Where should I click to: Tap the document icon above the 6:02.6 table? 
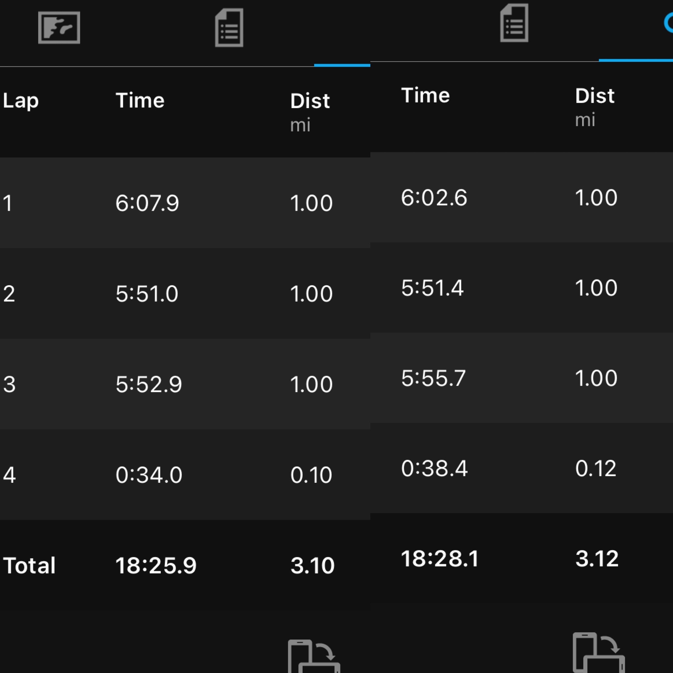click(x=514, y=23)
